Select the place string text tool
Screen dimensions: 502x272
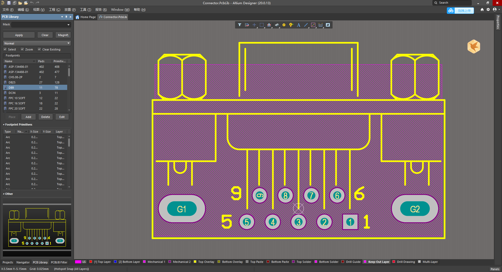299,25
